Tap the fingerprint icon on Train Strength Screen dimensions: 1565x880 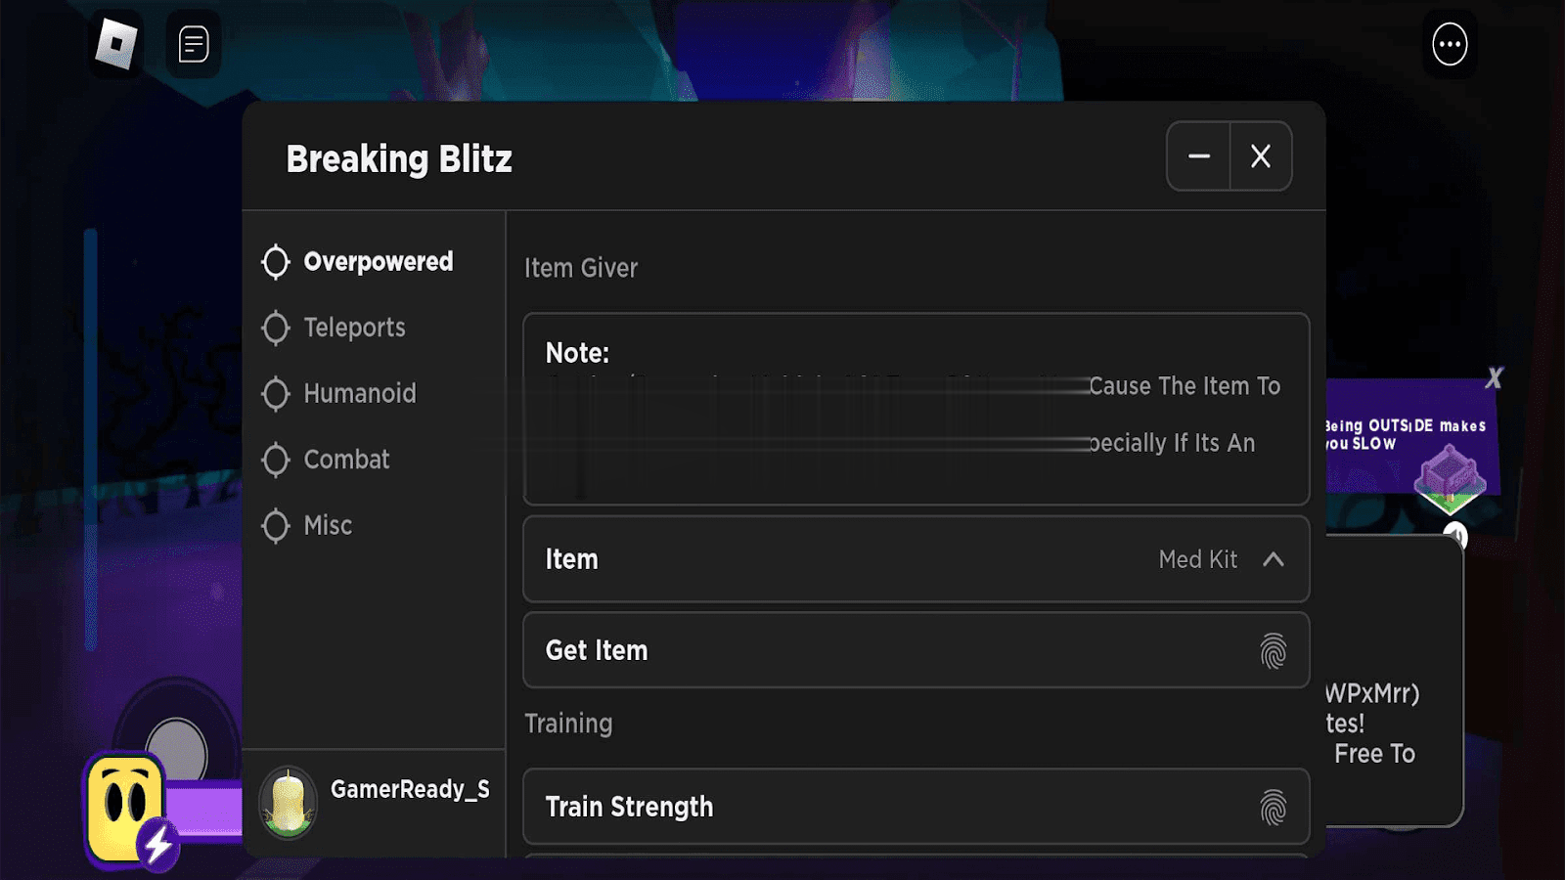(x=1273, y=808)
